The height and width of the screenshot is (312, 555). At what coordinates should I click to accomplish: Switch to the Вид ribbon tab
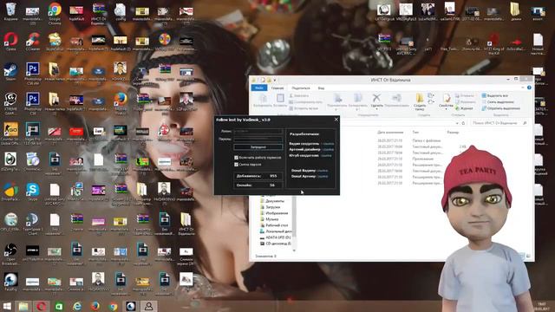point(321,88)
